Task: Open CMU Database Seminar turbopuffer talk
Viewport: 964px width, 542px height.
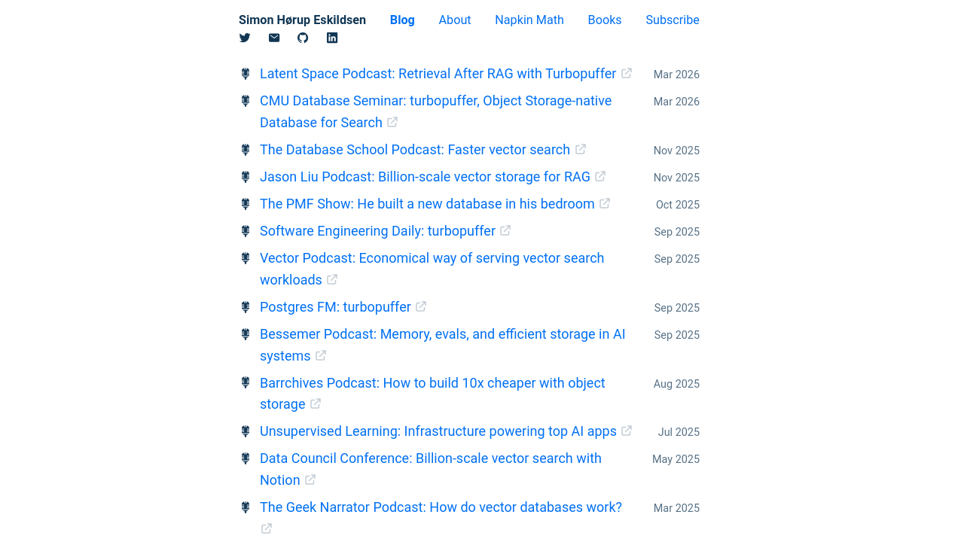Action: click(x=435, y=111)
